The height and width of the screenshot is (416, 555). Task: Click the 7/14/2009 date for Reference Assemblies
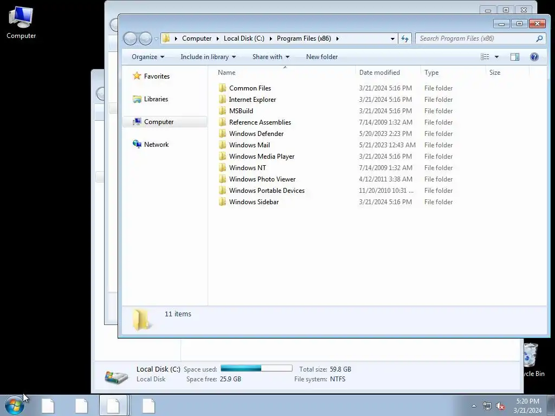click(385, 122)
